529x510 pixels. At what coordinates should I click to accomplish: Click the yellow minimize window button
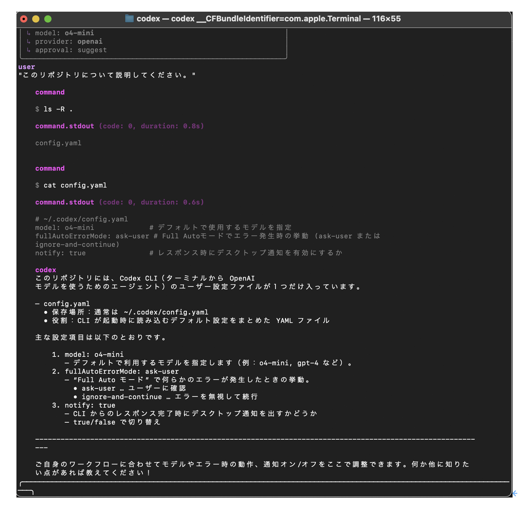click(36, 19)
